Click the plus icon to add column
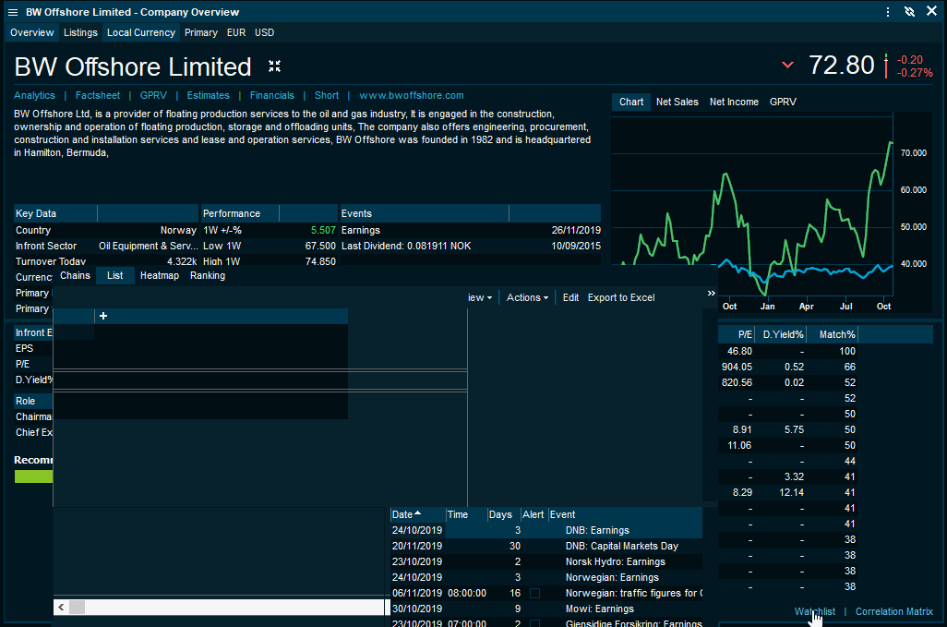 103,316
